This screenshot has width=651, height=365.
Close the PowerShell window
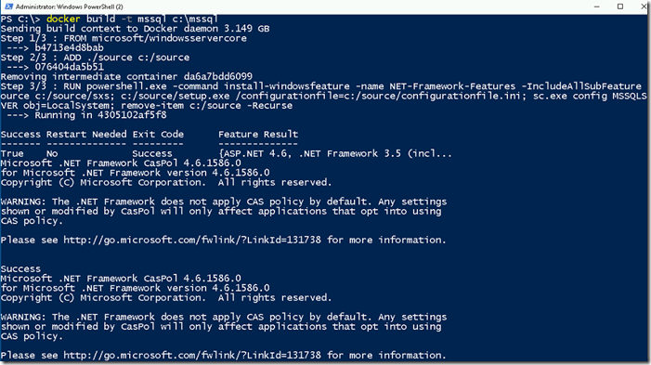coord(644,7)
